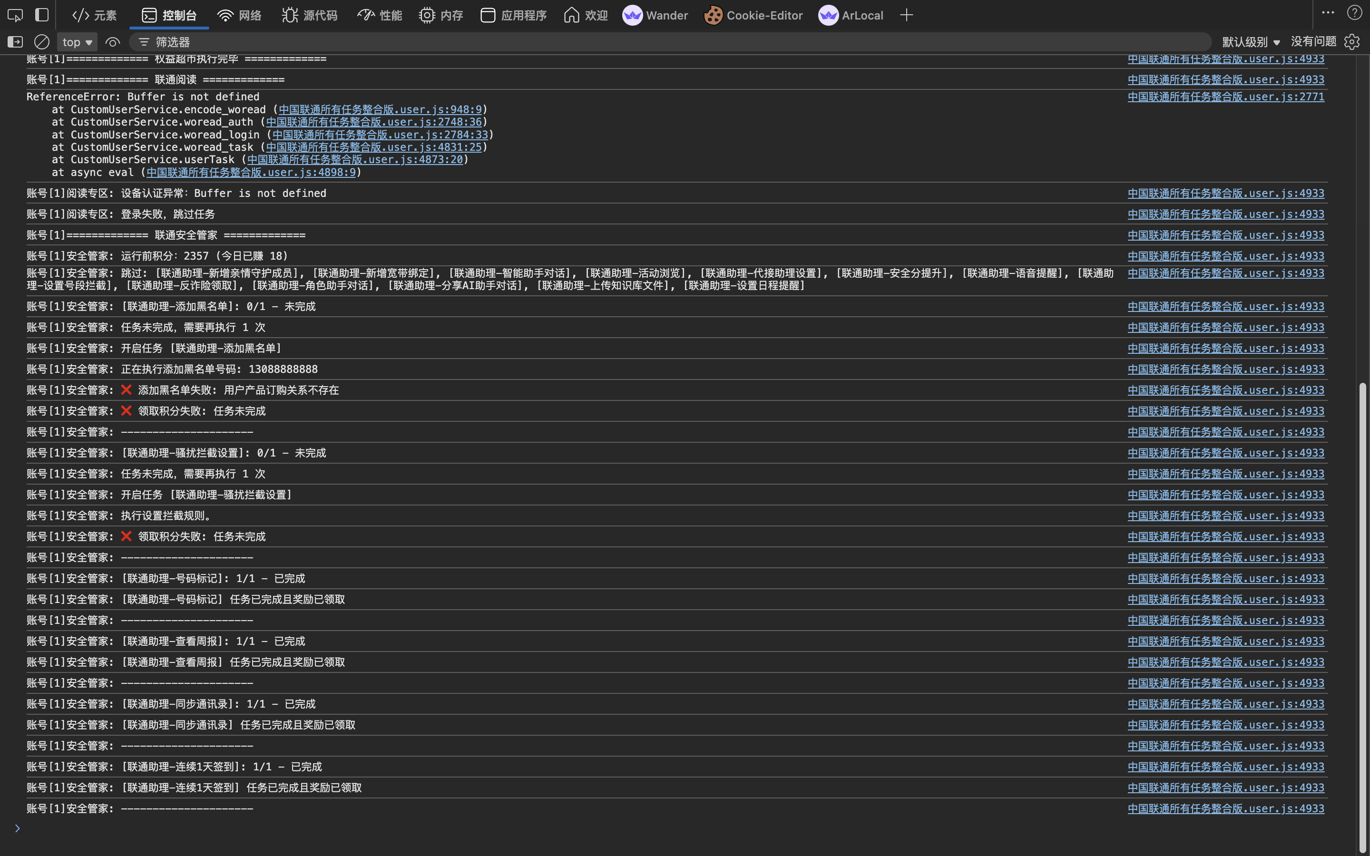Open source link beside 添加黑名单失败 row

click(1226, 390)
